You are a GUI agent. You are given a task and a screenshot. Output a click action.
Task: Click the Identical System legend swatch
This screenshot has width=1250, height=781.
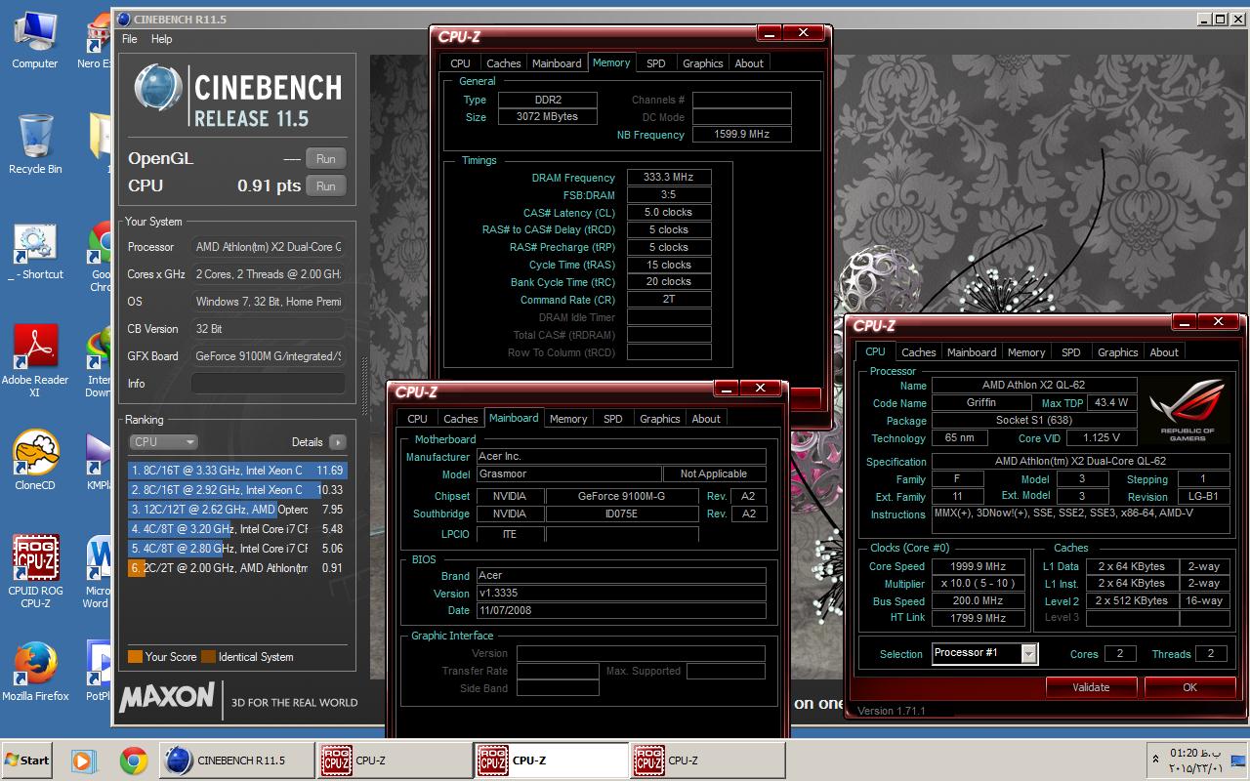[x=208, y=657]
